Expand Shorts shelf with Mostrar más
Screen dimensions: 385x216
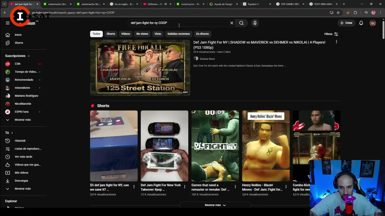pyautogui.click(x=215, y=205)
